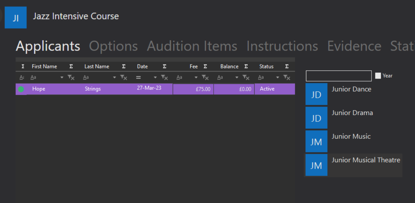Open the Instructions tab
415x203 pixels.
click(x=282, y=46)
